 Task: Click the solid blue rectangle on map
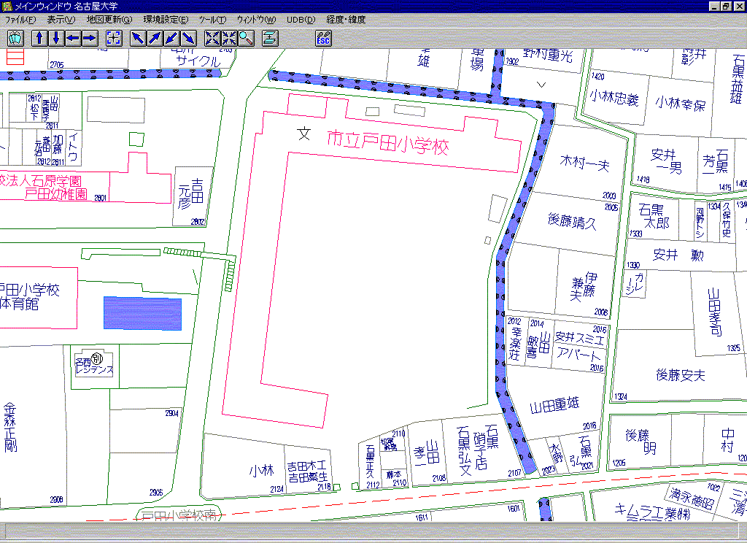[x=142, y=314]
